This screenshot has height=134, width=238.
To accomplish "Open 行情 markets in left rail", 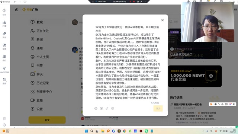I will (x=4, y=24).
